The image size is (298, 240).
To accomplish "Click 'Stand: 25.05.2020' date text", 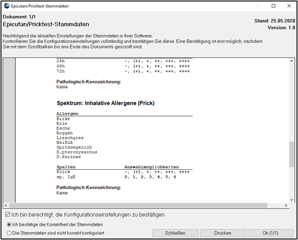I will pyautogui.click(x=275, y=21).
